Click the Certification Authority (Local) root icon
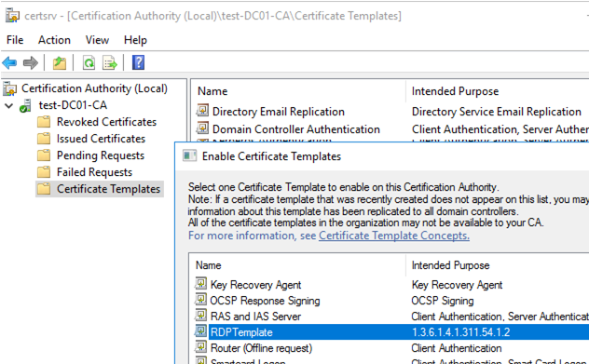 [10, 89]
